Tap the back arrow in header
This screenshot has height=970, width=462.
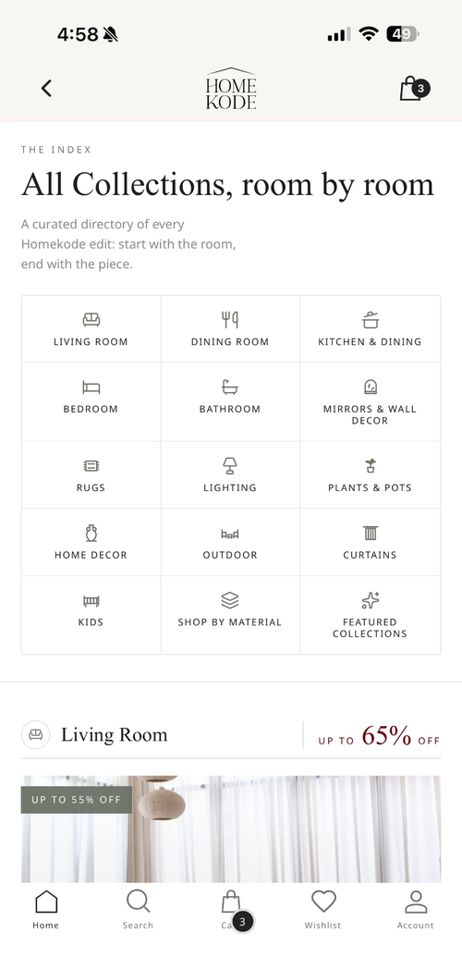pos(46,89)
